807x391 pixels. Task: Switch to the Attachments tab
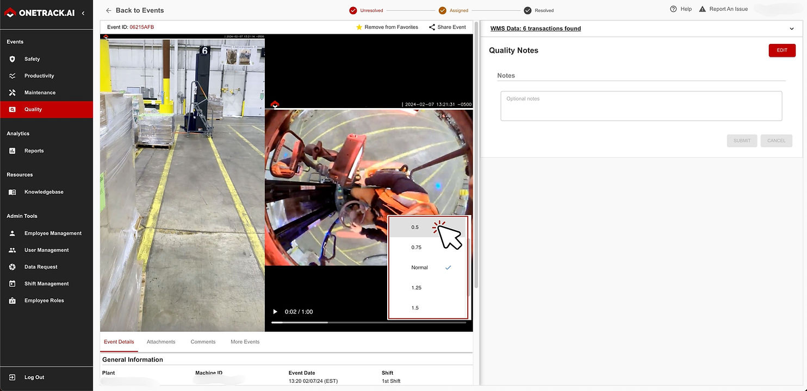pos(161,342)
